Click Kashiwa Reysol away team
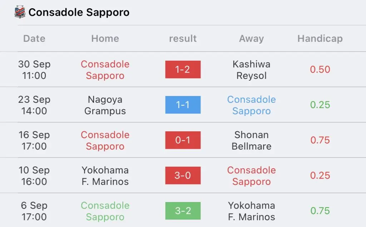 click(x=251, y=70)
